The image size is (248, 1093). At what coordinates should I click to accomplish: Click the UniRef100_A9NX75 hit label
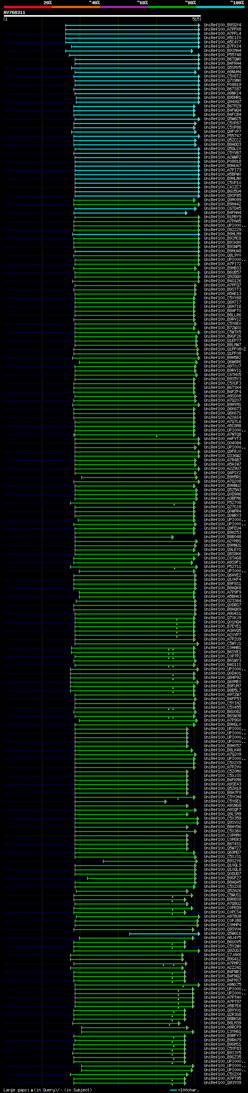[222, 984]
